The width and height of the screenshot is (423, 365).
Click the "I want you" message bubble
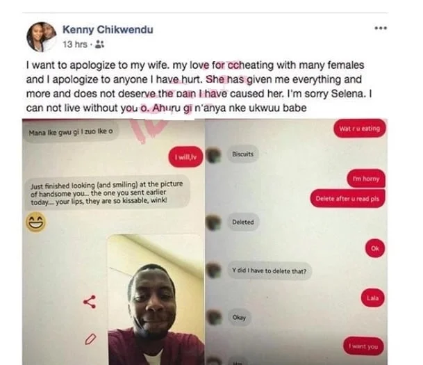click(x=363, y=346)
